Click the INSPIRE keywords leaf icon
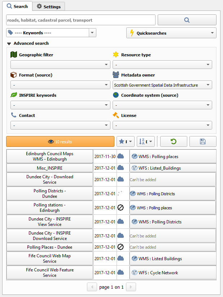Screen dimensions: 223x297 [14, 95]
